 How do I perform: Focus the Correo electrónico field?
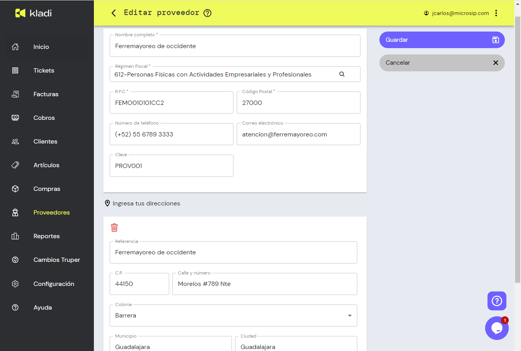pos(298,134)
